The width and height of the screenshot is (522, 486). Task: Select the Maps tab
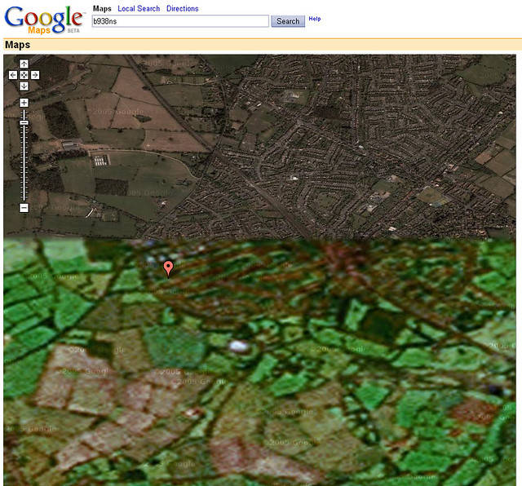[x=102, y=8]
